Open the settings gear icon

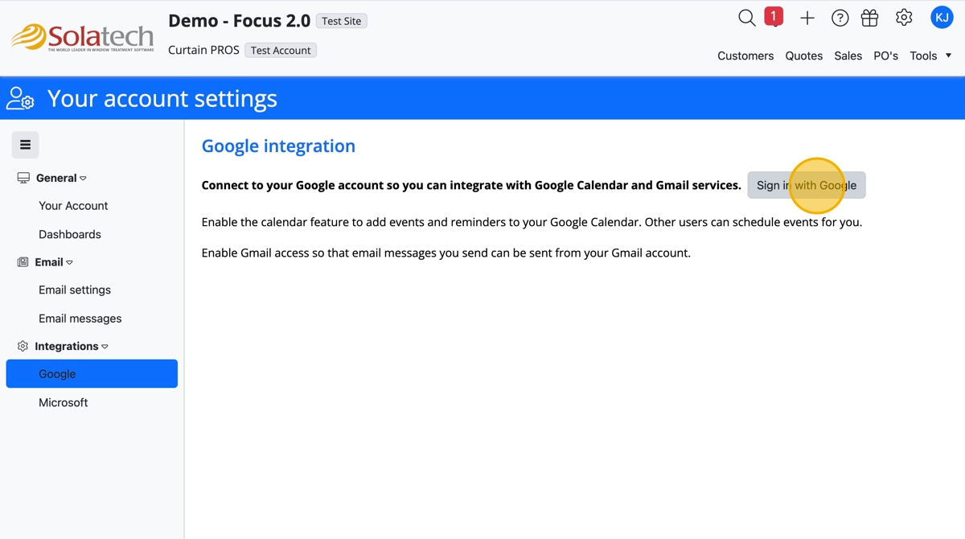904,18
